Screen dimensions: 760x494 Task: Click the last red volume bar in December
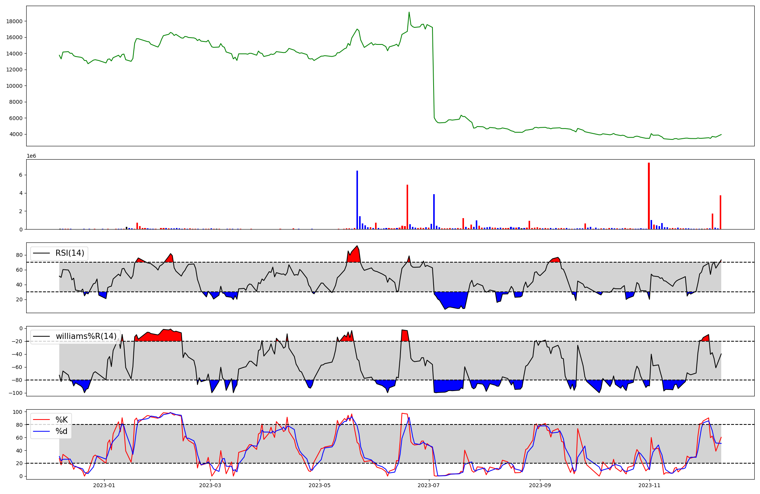click(x=720, y=213)
